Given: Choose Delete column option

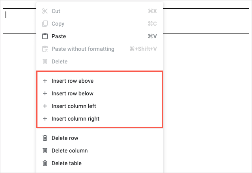Looking at the screenshot, I should 69,151.
